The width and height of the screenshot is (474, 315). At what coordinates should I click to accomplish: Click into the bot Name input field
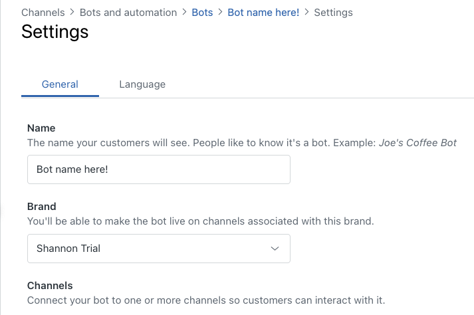tap(158, 169)
